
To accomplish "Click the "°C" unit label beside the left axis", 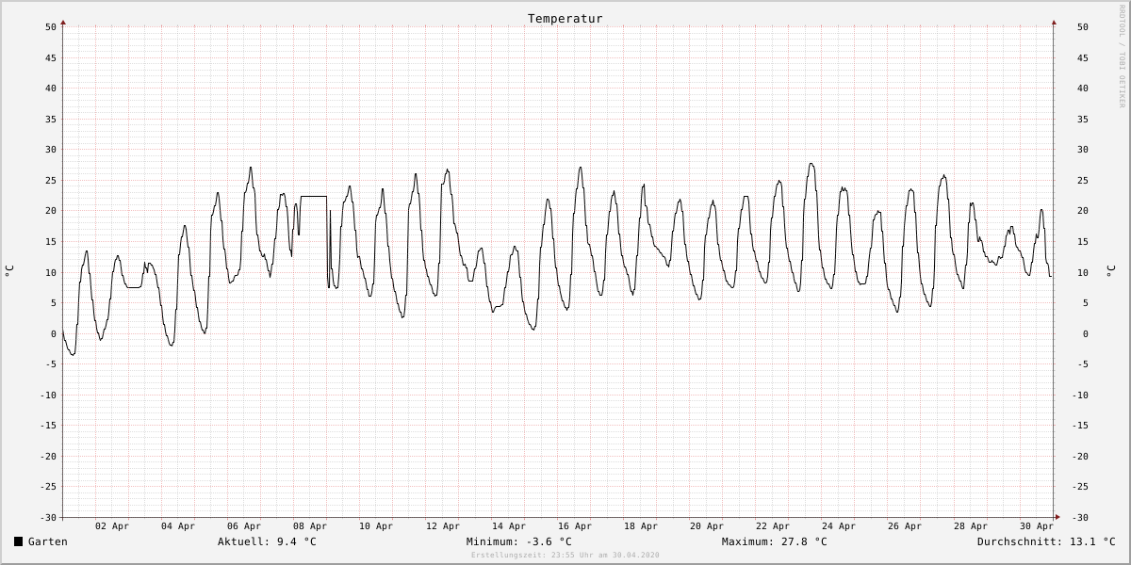I will click(x=9, y=270).
